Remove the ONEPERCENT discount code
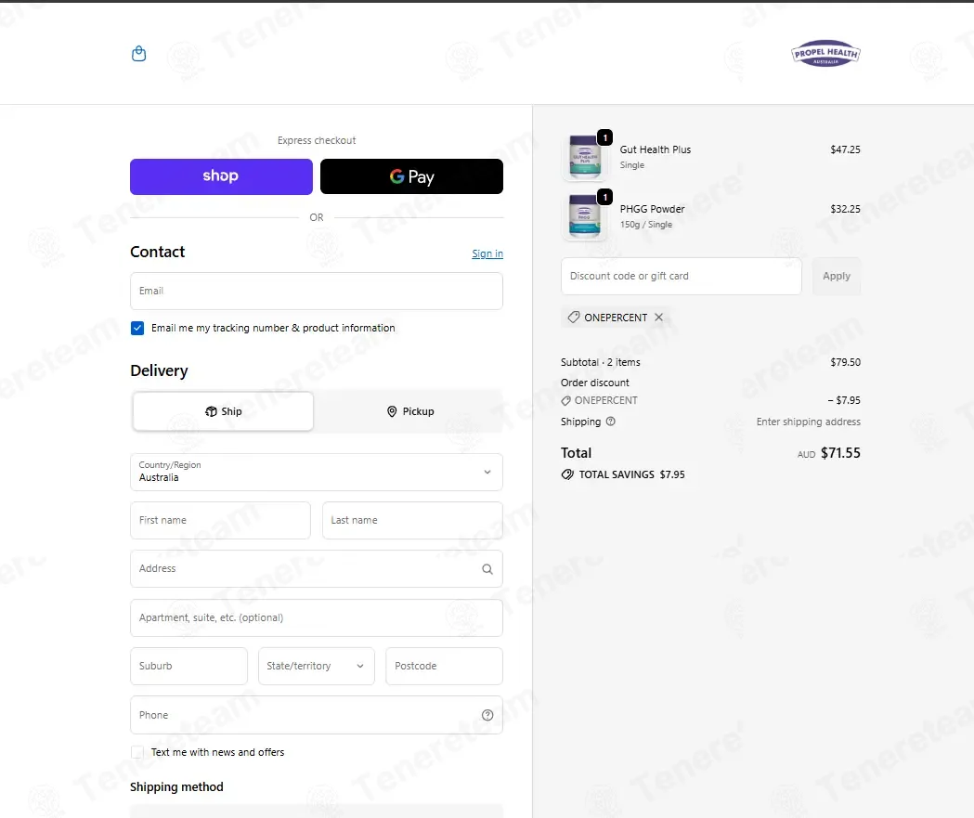The height and width of the screenshot is (818, 974). click(659, 318)
